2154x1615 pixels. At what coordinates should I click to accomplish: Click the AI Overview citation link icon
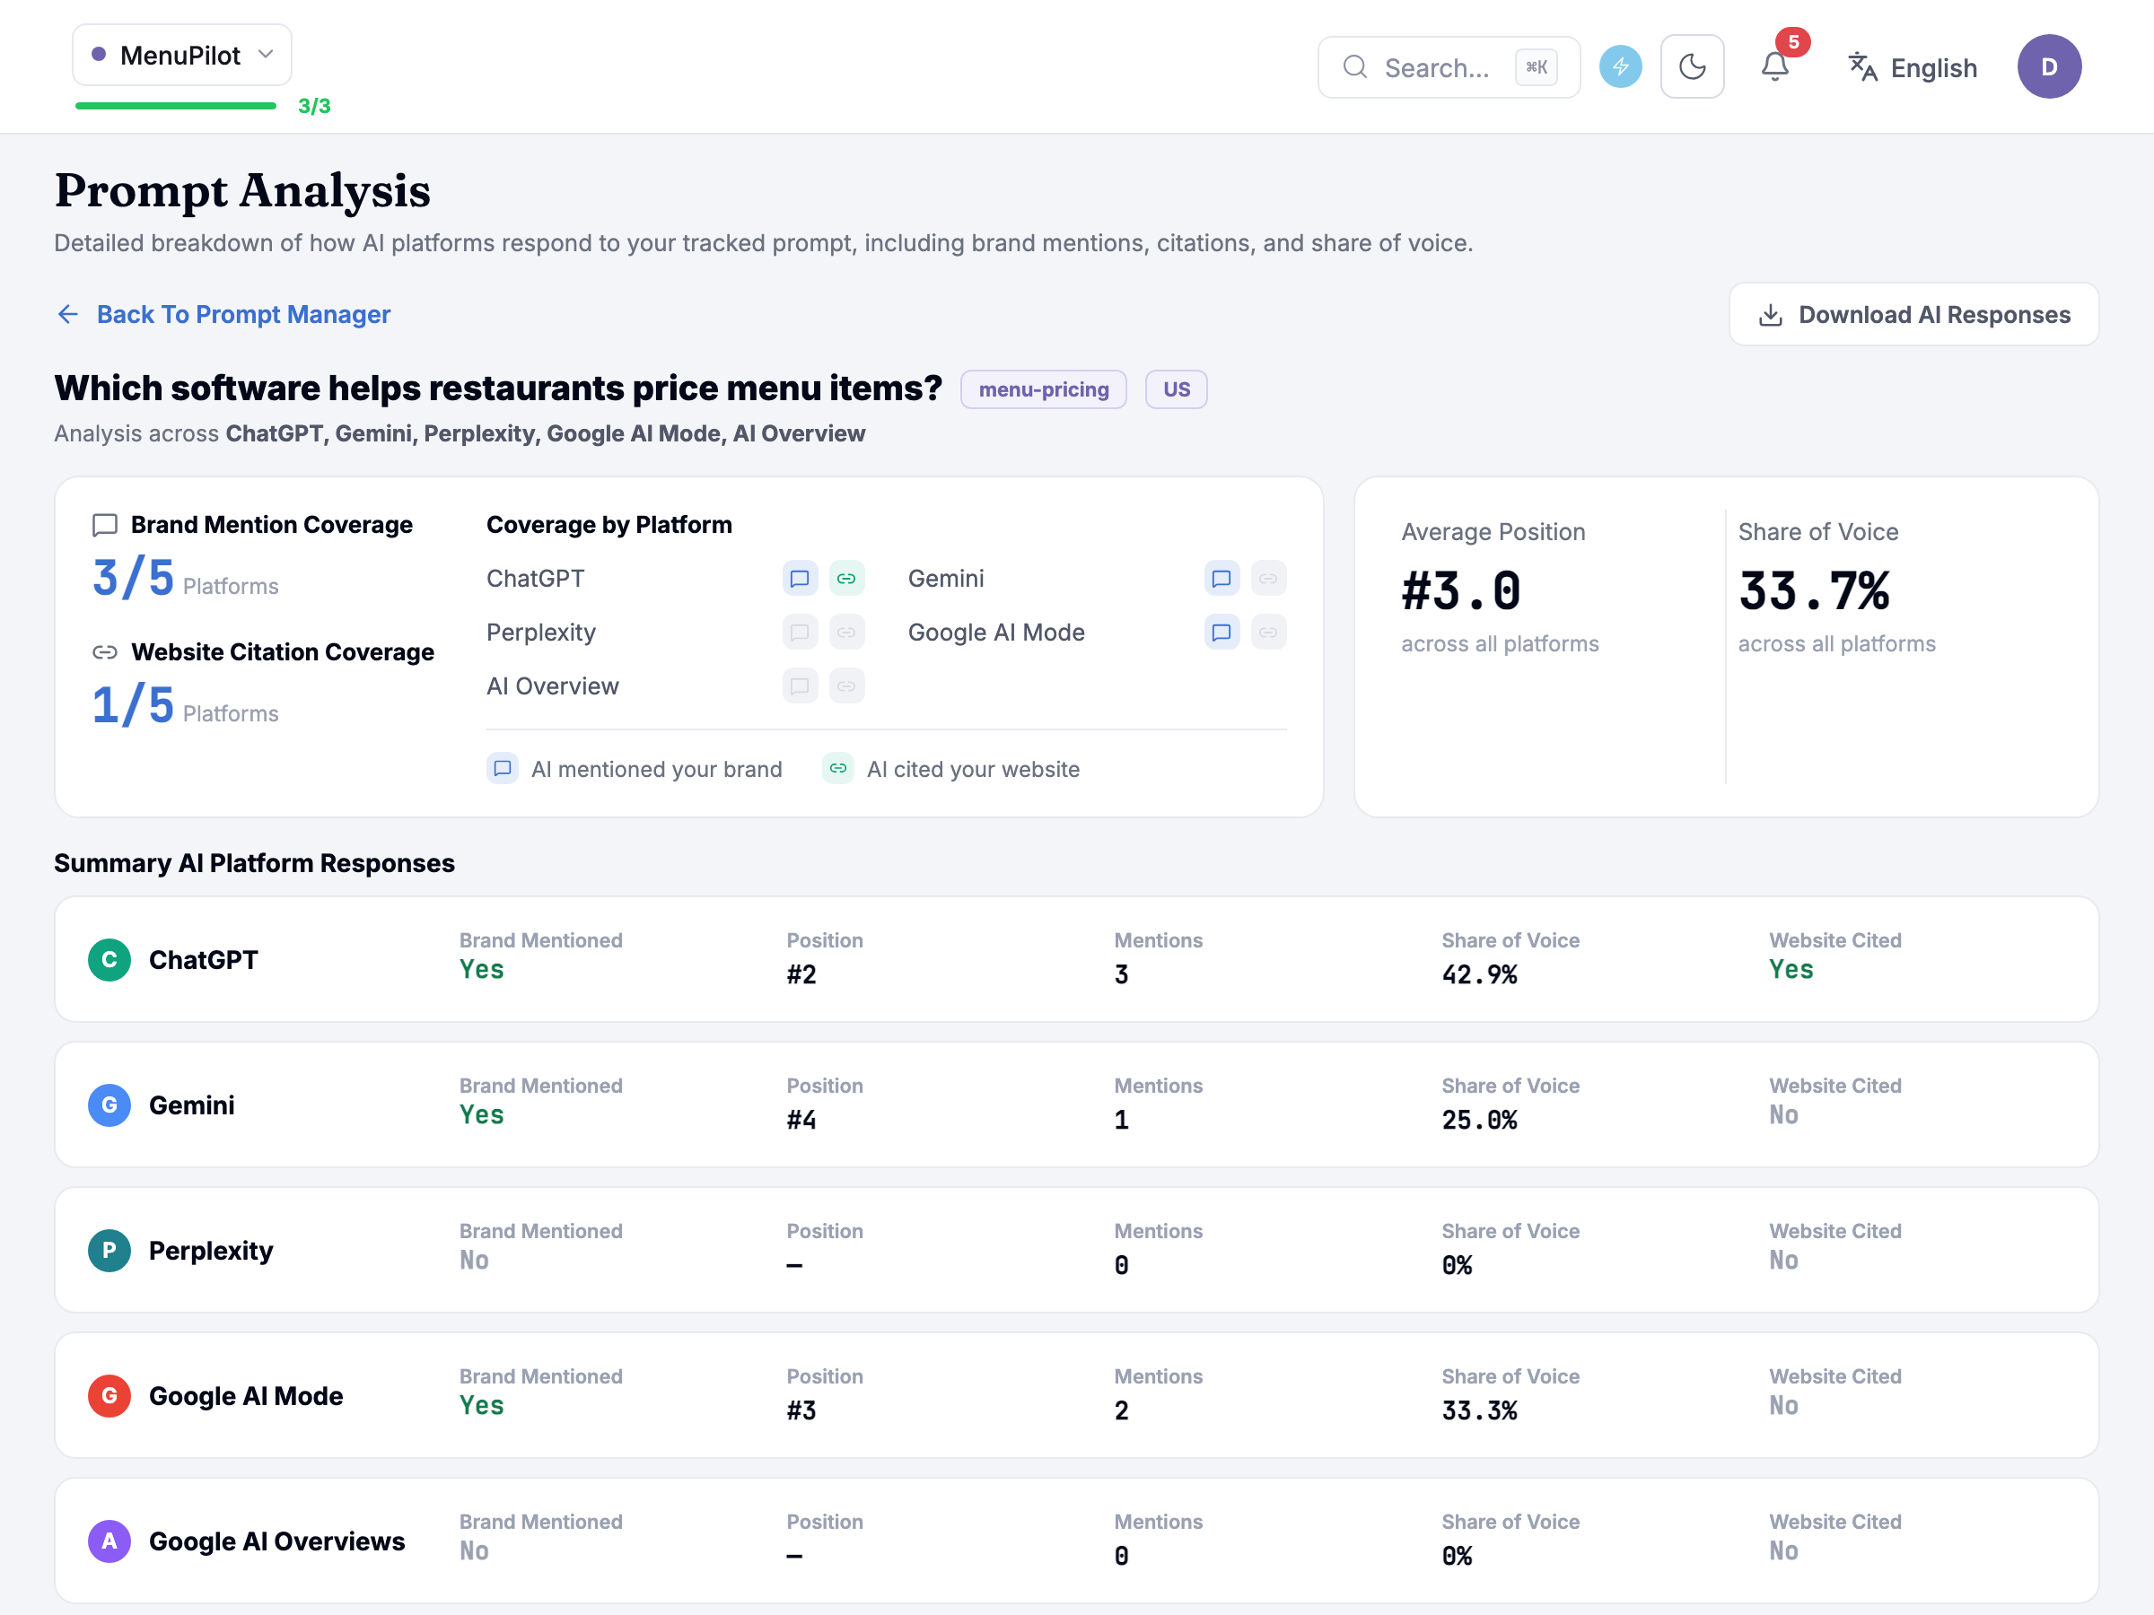click(x=846, y=686)
